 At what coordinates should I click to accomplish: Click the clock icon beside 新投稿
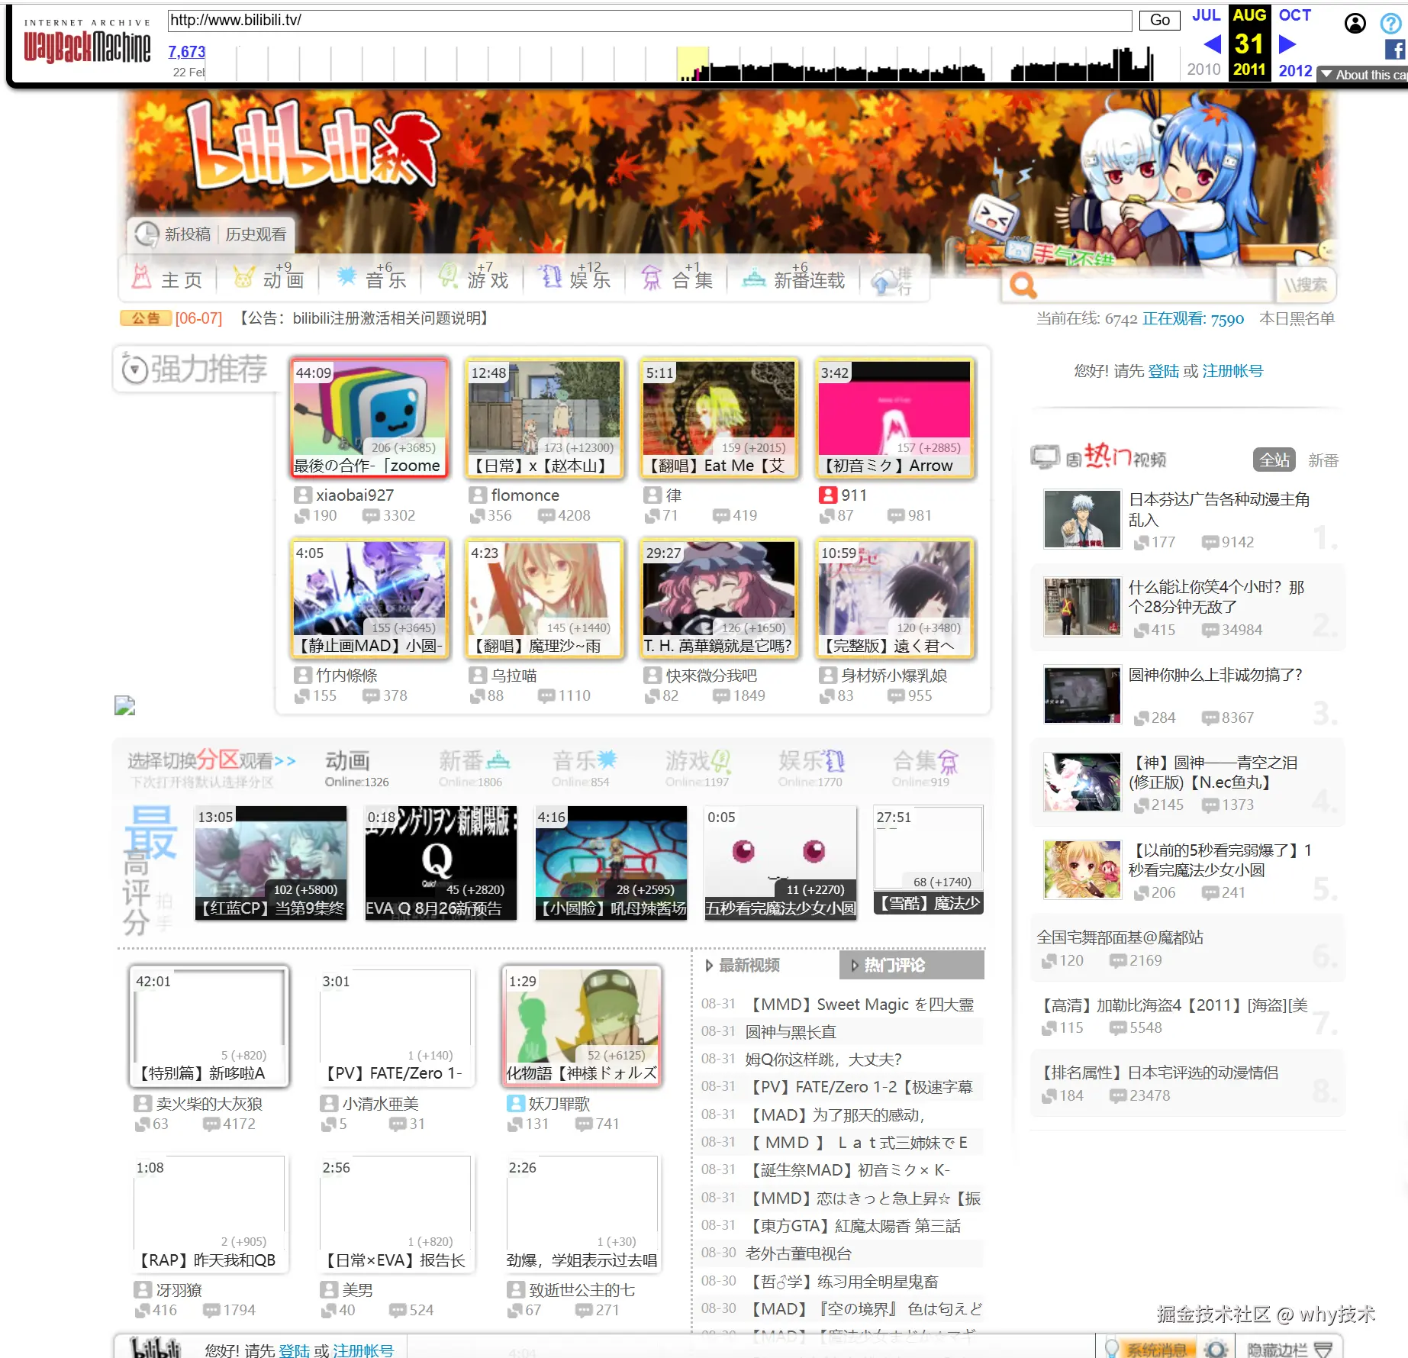tap(147, 234)
